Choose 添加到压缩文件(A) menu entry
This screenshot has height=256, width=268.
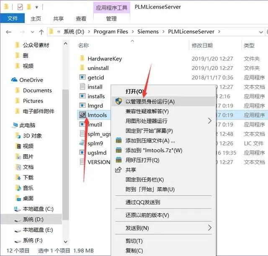pyautogui.click(x=163, y=140)
